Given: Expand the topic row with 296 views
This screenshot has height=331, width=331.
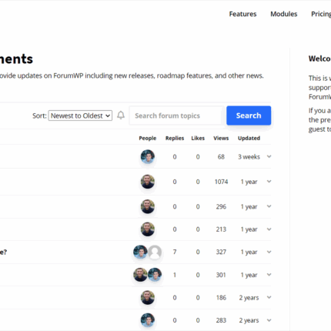Looking at the screenshot, I should point(269,206).
